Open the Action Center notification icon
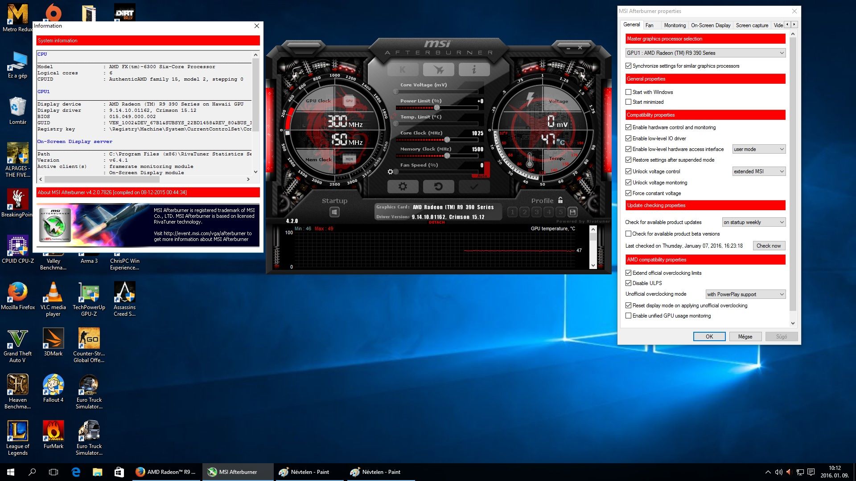The image size is (856, 481). [x=811, y=472]
